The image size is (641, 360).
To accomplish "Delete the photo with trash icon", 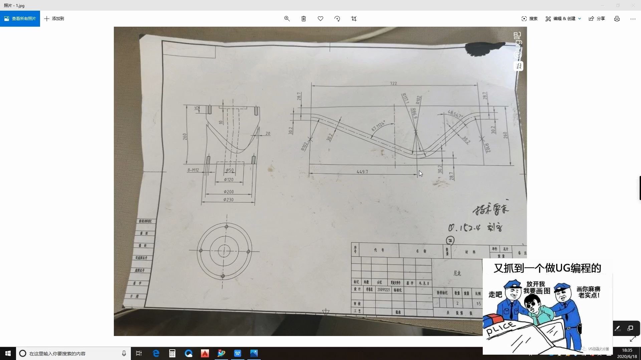I will 303,19.
